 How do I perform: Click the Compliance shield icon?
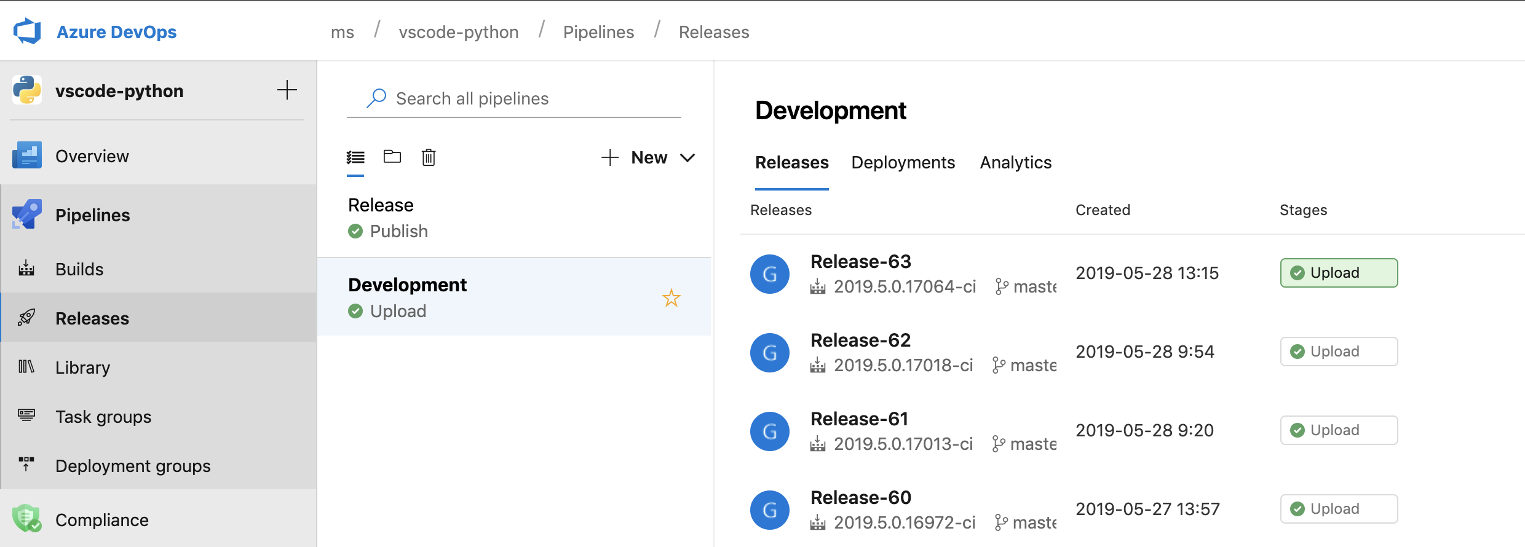point(26,518)
